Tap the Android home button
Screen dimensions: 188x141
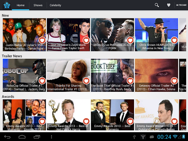(22, 137)
